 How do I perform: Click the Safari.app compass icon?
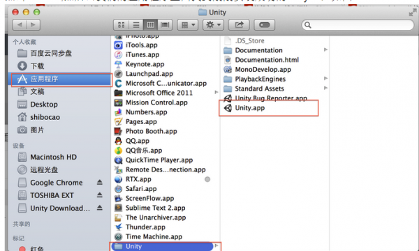(118, 189)
